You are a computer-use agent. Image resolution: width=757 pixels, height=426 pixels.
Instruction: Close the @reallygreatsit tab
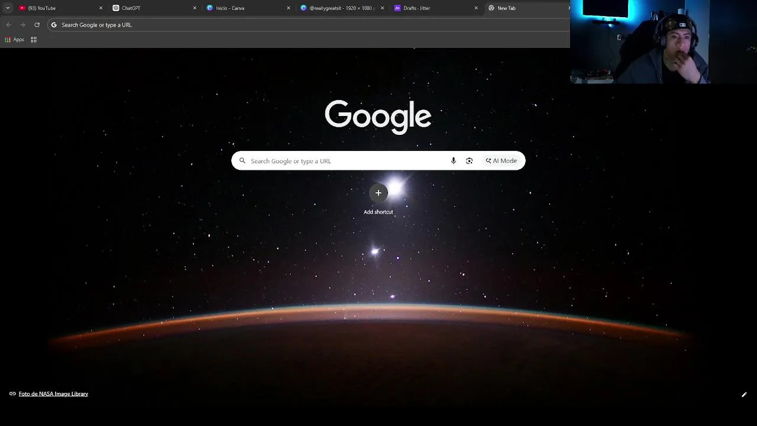(382, 8)
